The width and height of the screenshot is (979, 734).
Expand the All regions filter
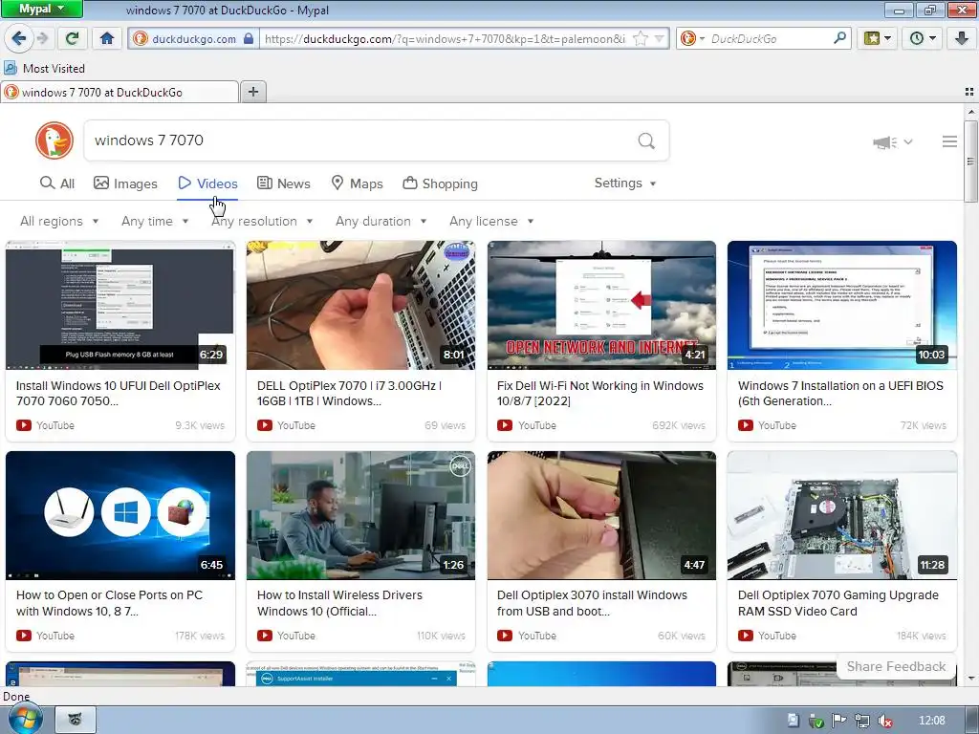pos(59,221)
